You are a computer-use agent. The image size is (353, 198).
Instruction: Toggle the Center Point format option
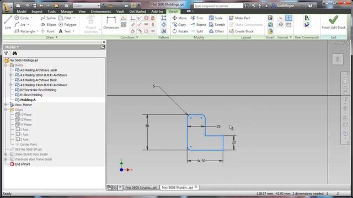coord(288,18)
